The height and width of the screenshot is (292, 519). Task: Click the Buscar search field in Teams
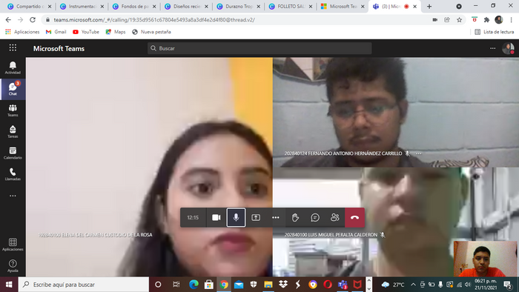[x=259, y=48]
